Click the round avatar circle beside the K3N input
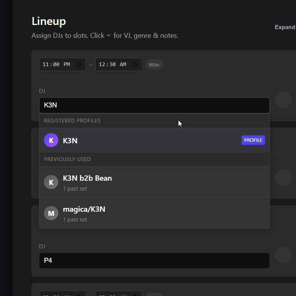This screenshot has width=296, height=296. point(283,100)
